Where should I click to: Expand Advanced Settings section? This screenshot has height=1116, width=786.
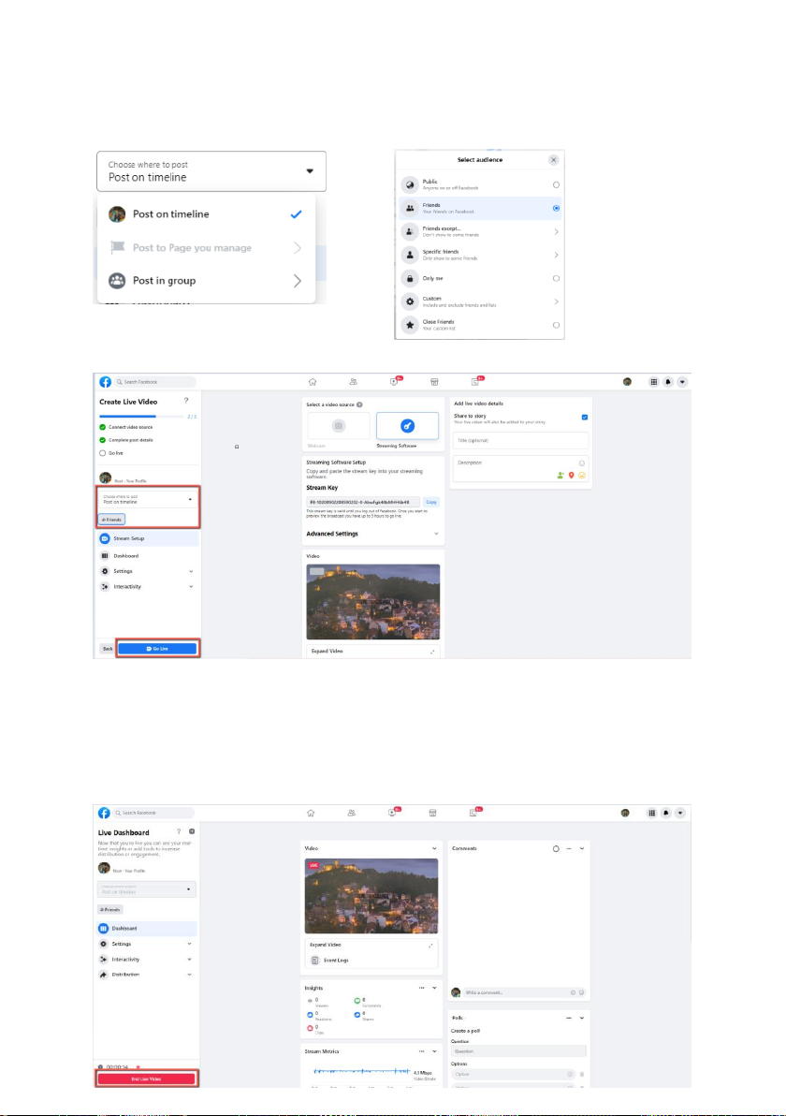(372, 534)
